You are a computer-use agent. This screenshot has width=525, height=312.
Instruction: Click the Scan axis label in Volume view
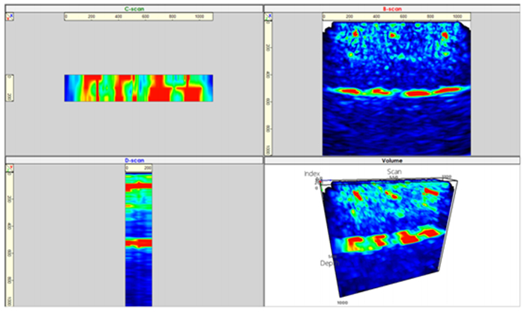click(394, 172)
